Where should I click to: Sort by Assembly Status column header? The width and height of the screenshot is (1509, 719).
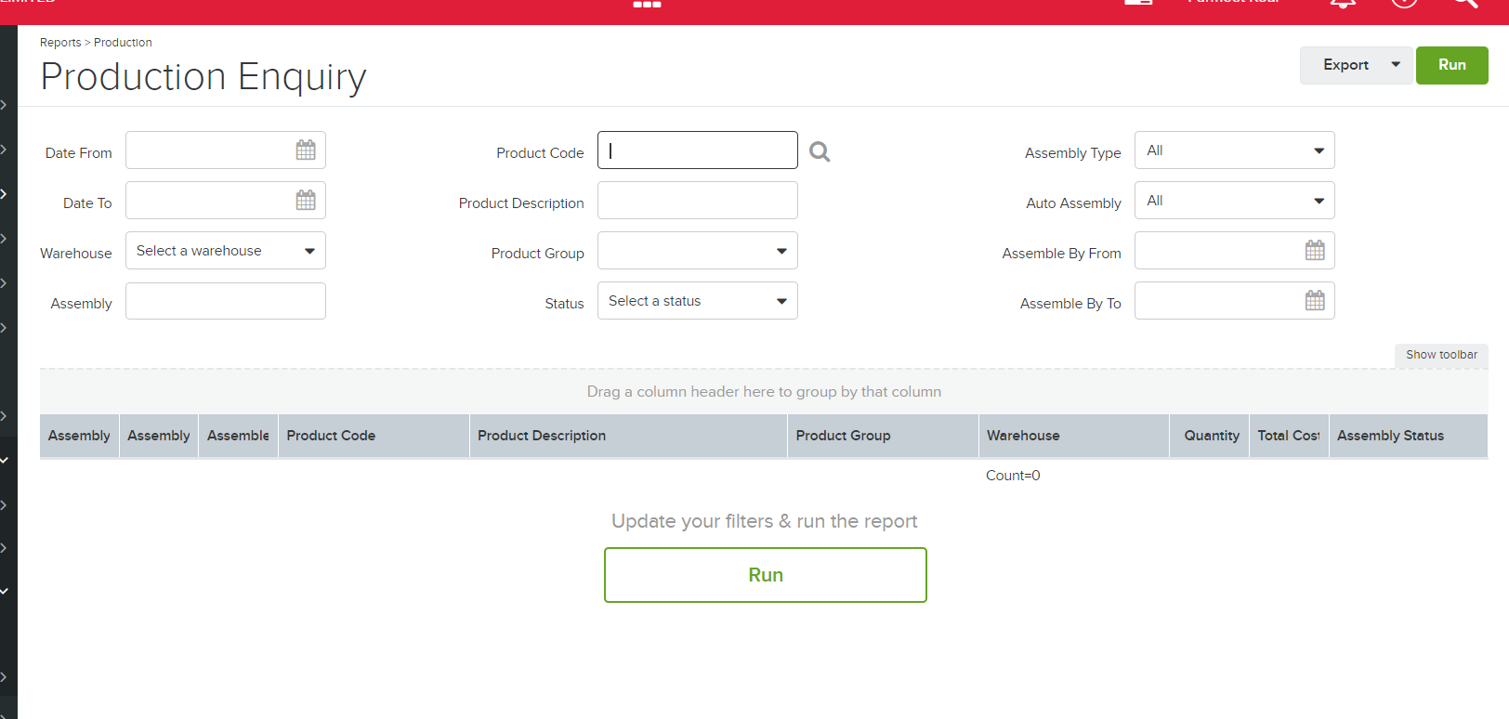1409,436
